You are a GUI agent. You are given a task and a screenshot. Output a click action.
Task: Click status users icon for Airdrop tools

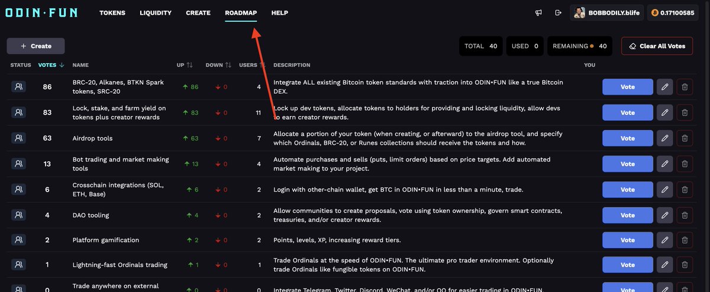(x=19, y=138)
